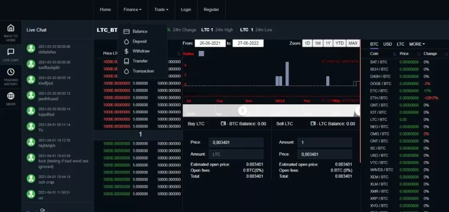
Task: Select Balance in the Finance dropdown
Action: (140, 31)
